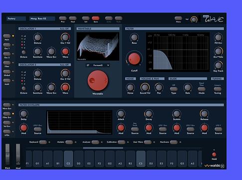
Task: Click Source selector under Delay
Action: point(37,129)
